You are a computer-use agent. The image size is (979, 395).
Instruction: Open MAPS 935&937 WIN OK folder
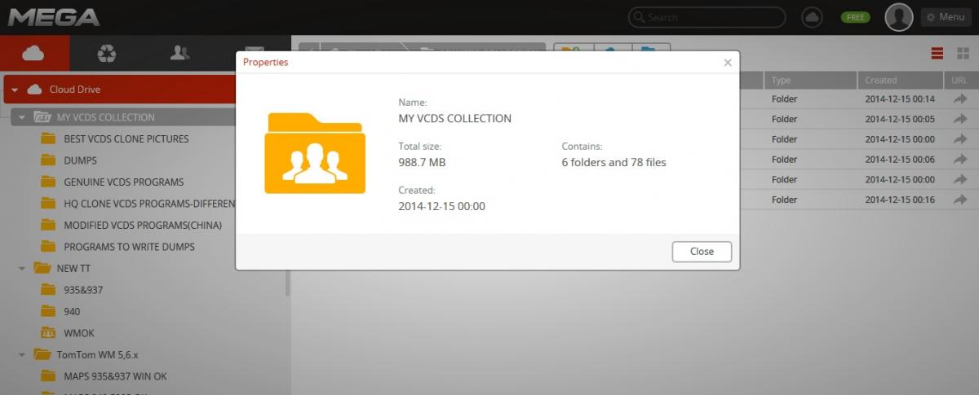tap(115, 376)
